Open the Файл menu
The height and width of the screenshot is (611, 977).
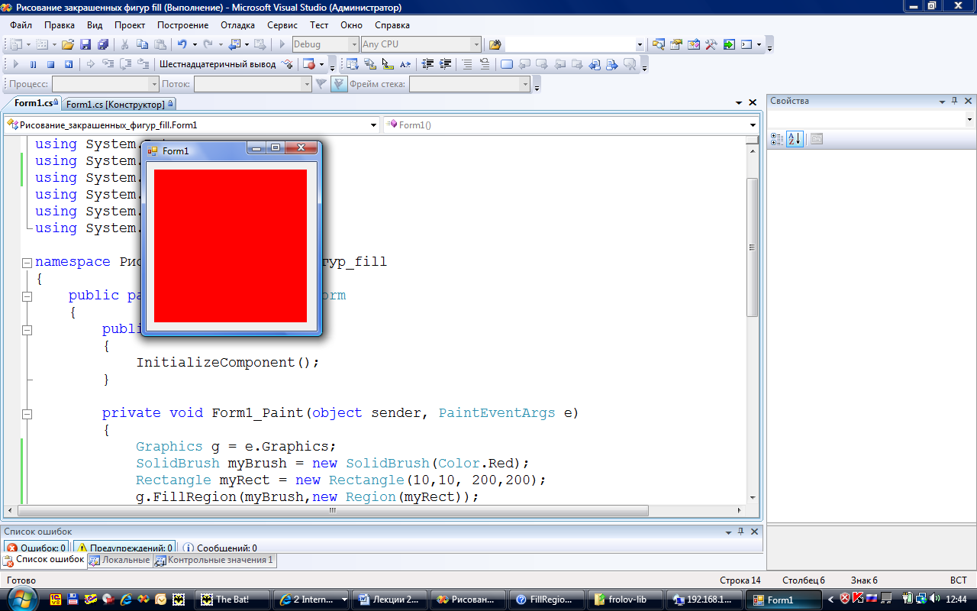[21, 25]
